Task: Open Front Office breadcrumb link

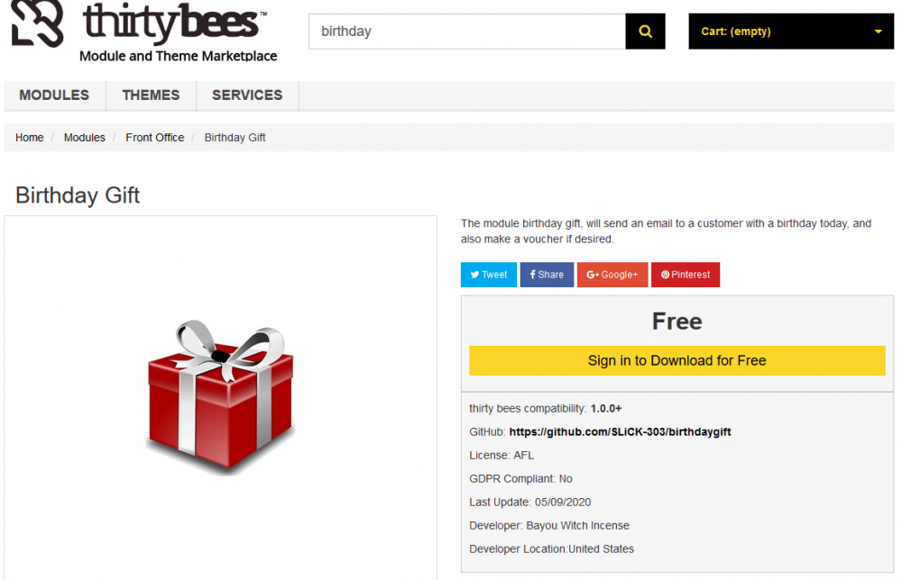Action: coord(155,138)
